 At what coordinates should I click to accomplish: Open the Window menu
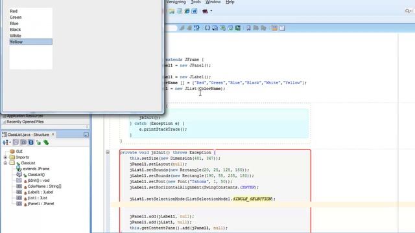[213, 2]
